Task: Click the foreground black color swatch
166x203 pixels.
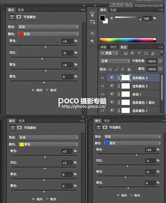Action: pos(102,18)
